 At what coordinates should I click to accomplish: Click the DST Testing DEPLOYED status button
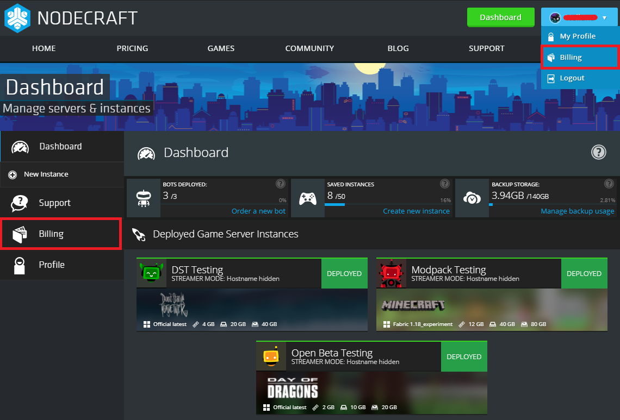344,273
